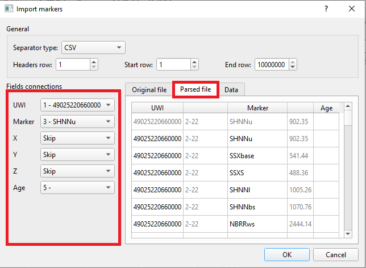Open the X field connection dropdown

77,138
